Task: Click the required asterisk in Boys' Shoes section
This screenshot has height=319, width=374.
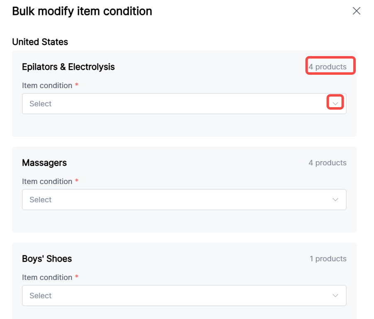Action: coord(77,277)
